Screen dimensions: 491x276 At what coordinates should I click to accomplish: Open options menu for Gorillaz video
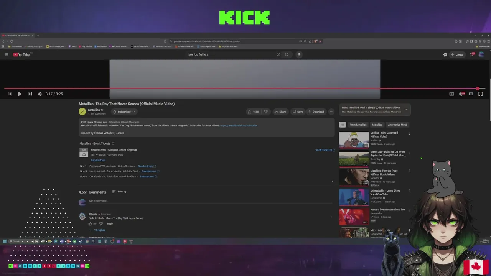pyautogui.click(x=409, y=133)
